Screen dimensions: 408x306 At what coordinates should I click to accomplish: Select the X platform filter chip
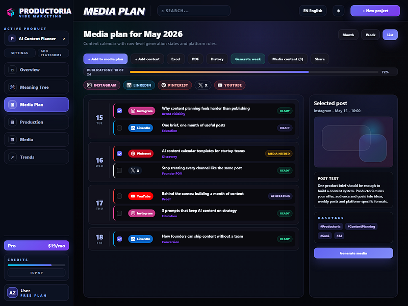click(x=202, y=85)
